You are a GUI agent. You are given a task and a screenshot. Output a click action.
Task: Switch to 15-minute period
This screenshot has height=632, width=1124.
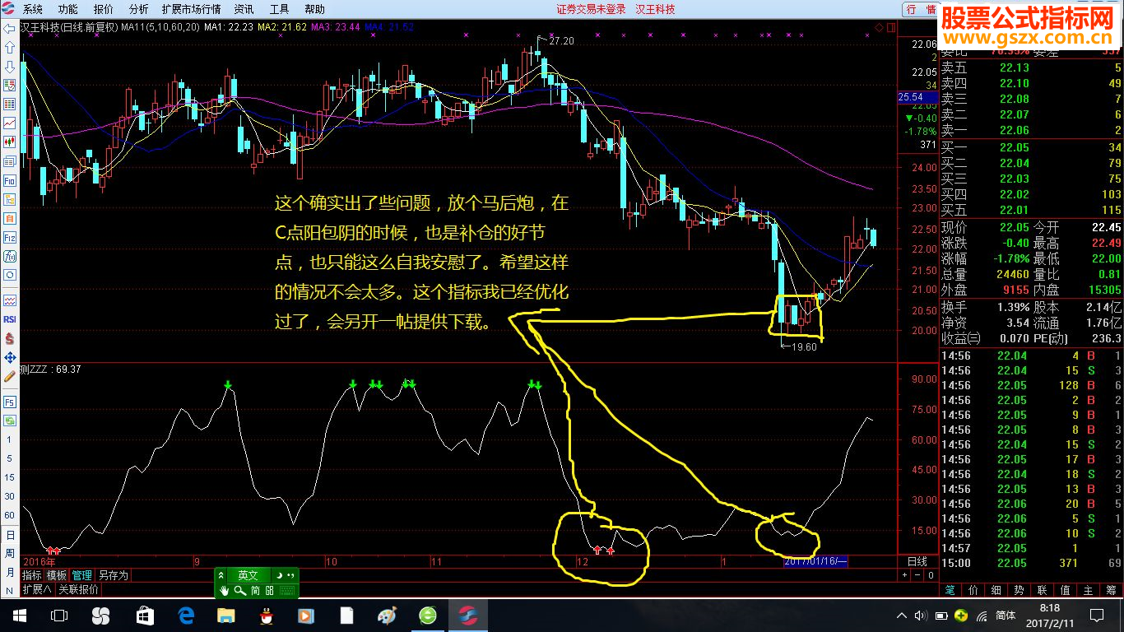(10, 477)
